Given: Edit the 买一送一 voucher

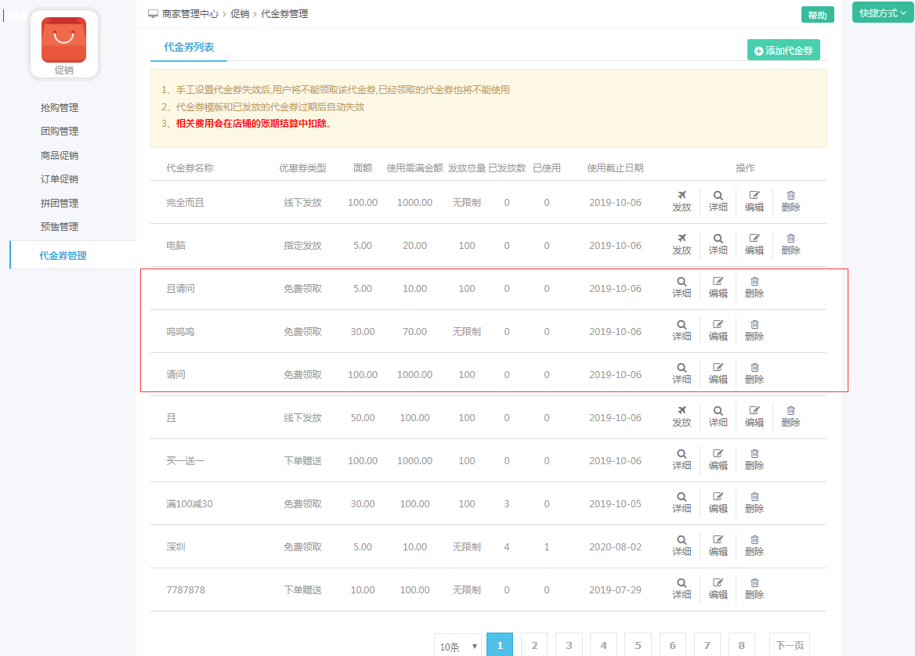Looking at the screenshot, I should (718, 460).
